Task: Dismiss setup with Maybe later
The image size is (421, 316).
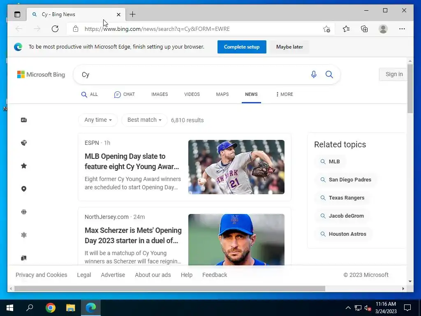Action: [x=289, y=47]
